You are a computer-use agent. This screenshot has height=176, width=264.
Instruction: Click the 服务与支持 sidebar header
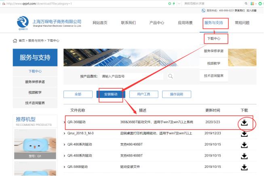coord(35,57)
